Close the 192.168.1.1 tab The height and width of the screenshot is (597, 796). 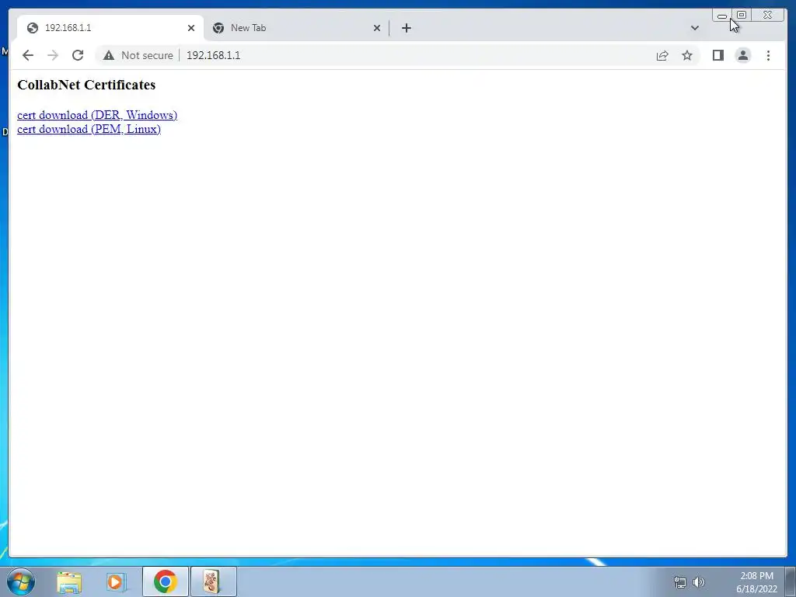coord(191,28)
